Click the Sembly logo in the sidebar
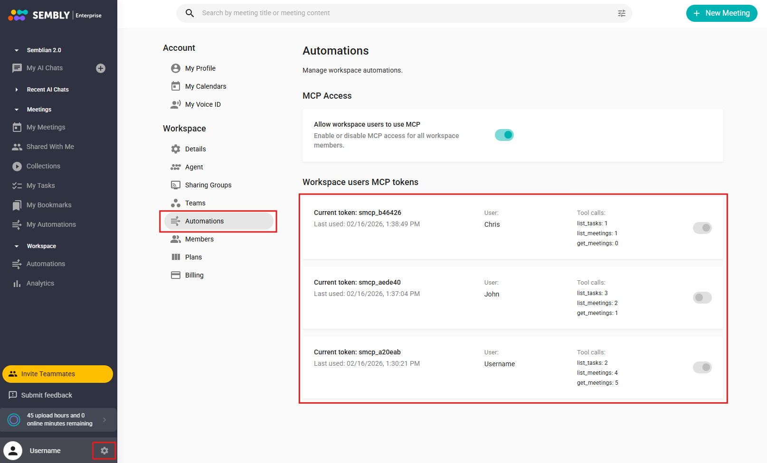This screenshot has height=463, width=767. (x=18, y=15)
